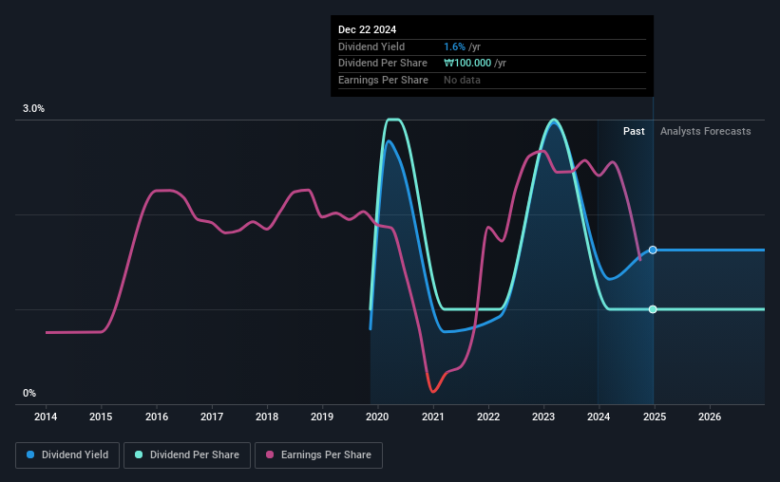Viewport: 780px width, 482px height.
Task: Toggle the Dividend Yield legend button
Action: coord(67,455)
